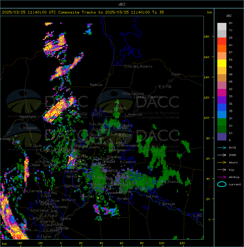Click the 'La_Carrera' map label

pyautogui.click(x=33, y=191)
